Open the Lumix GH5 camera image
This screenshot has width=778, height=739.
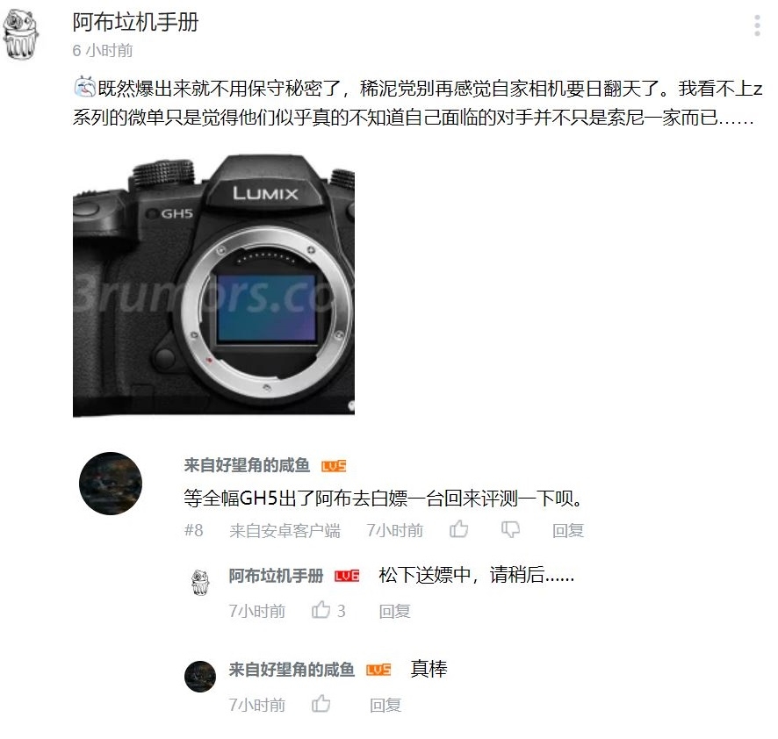coord(213,285)
